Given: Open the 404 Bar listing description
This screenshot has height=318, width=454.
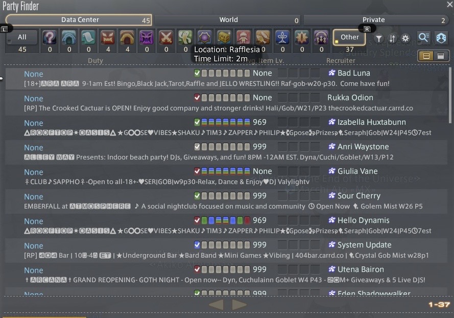Looking at the screenshot, I should point(226,256).
